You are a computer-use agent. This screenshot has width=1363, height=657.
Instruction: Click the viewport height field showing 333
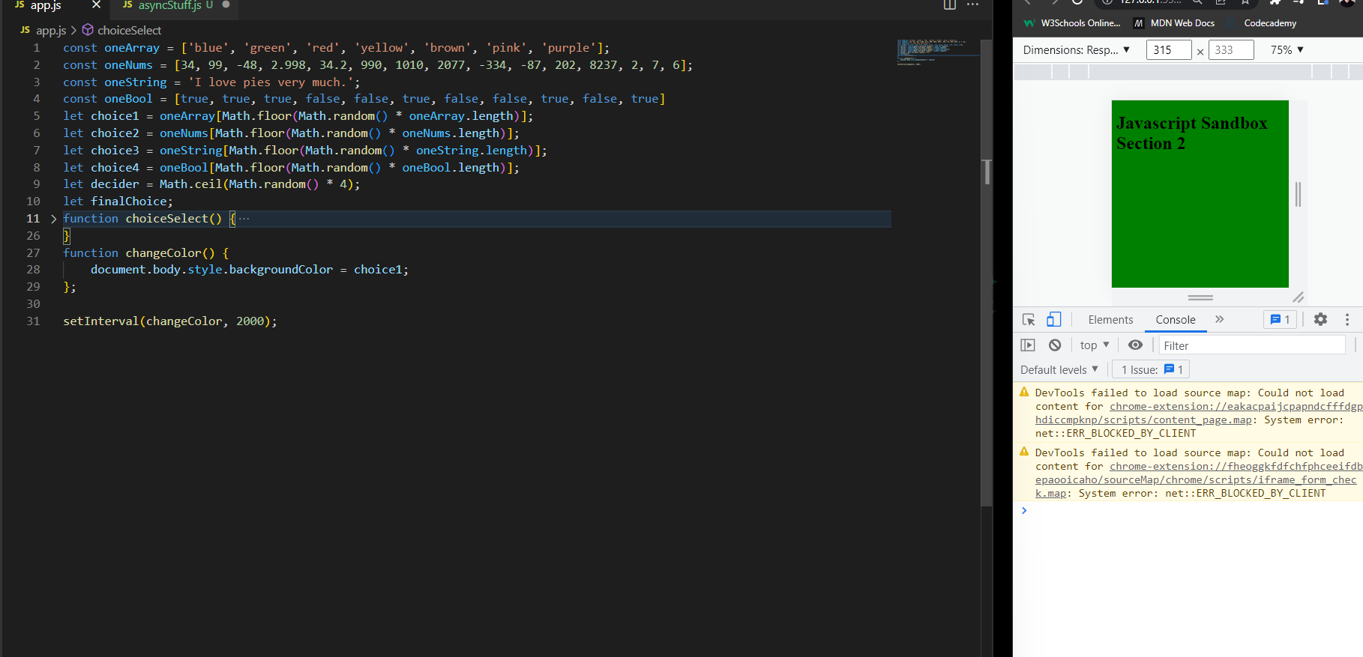click(1231, 50)
